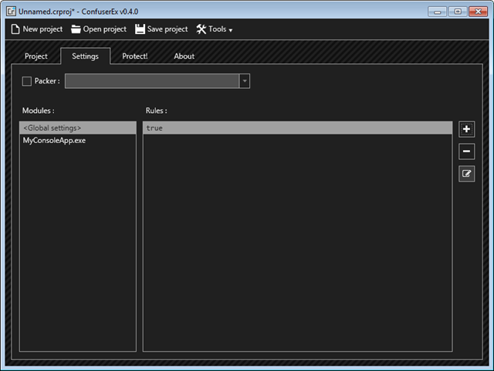Enable the Packer checkbox
494x371 pixels.
coord(27,81)
